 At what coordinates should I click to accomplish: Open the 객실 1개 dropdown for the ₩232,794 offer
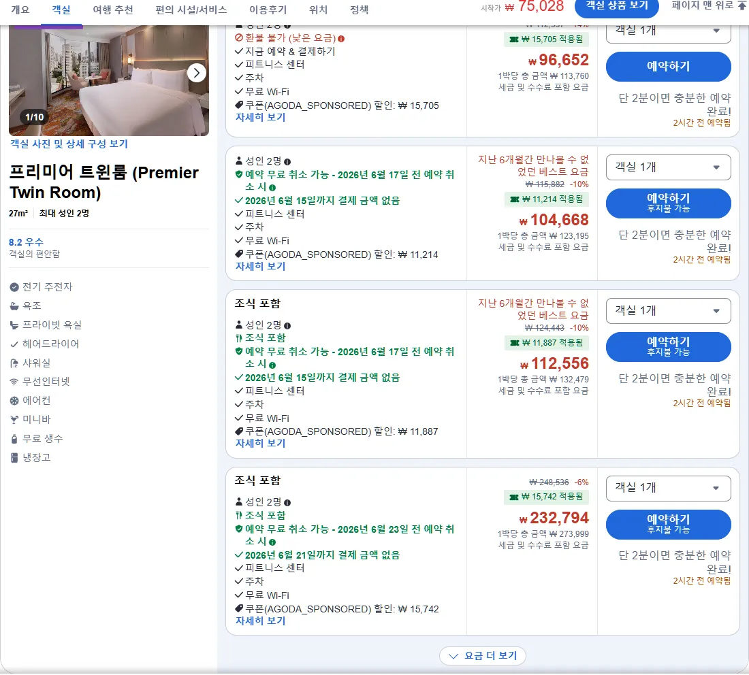[x=668, y=488]
